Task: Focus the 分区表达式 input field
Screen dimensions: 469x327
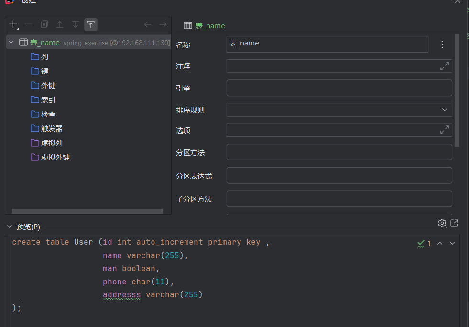Action: coord(339,176)
